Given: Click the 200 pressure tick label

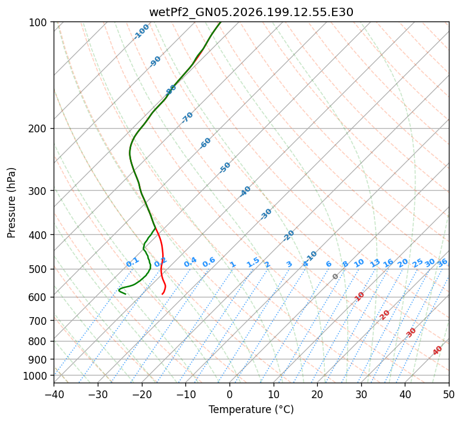Looking at the screenshot, I should [39, 129].
